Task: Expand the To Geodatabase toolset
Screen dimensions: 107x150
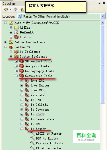Action: click(x=22, y=119)
